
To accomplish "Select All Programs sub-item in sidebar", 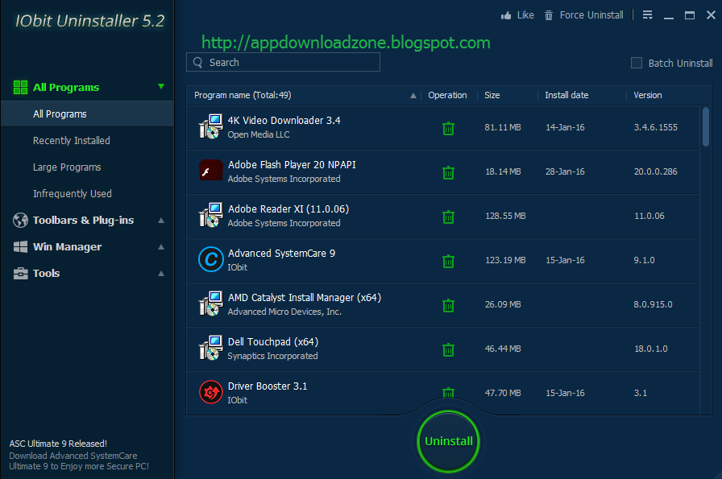I will coord(87,114).
